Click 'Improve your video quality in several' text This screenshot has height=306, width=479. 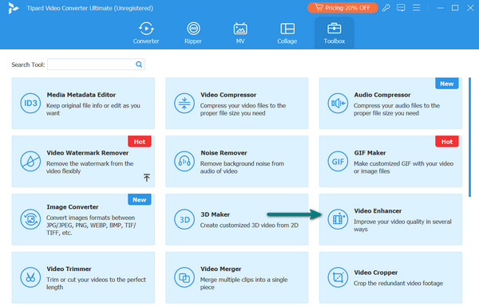coord(402,222)
